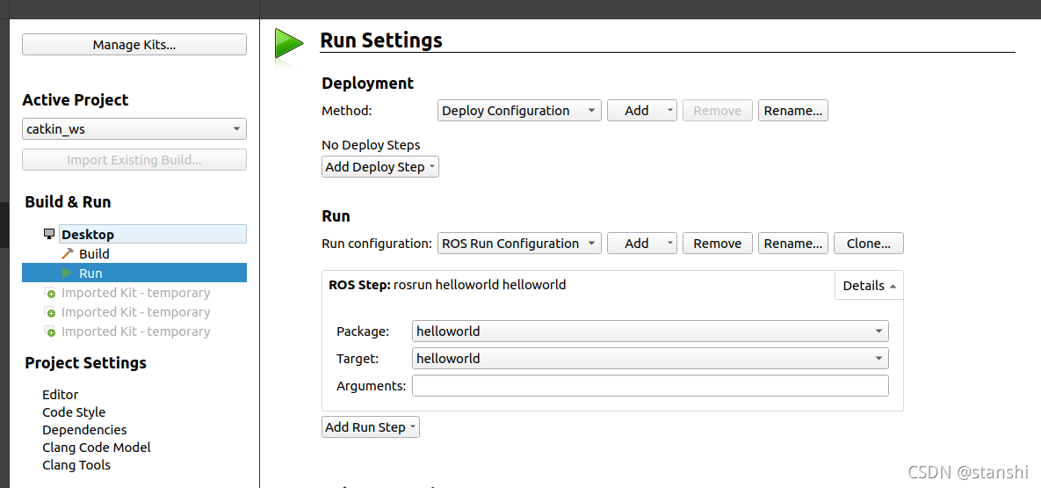Open the Active Project catkin_ws dropdown

click(x=134, y=129)
